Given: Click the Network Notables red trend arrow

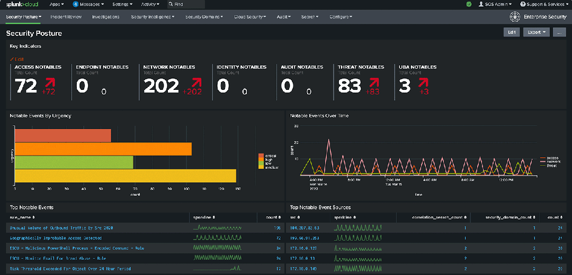Looking at the screenshot, I should 196,81.
